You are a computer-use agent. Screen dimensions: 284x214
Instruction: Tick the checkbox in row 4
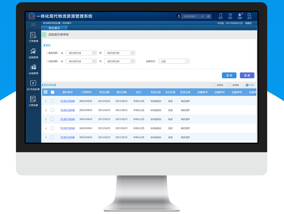[x=52, y=128]
